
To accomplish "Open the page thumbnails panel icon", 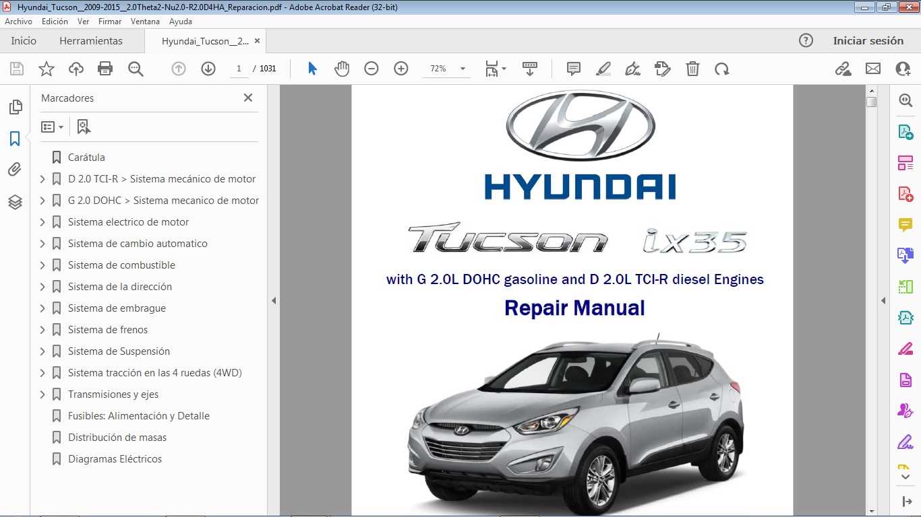I will (x=15, y=107).
